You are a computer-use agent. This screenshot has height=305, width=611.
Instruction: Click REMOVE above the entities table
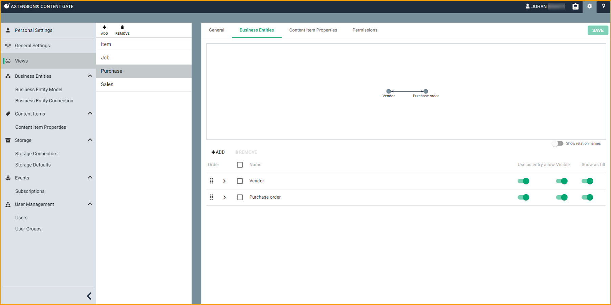(246, 152)
